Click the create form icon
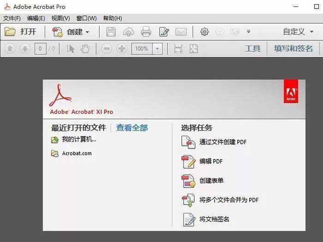 click(188, 181)
